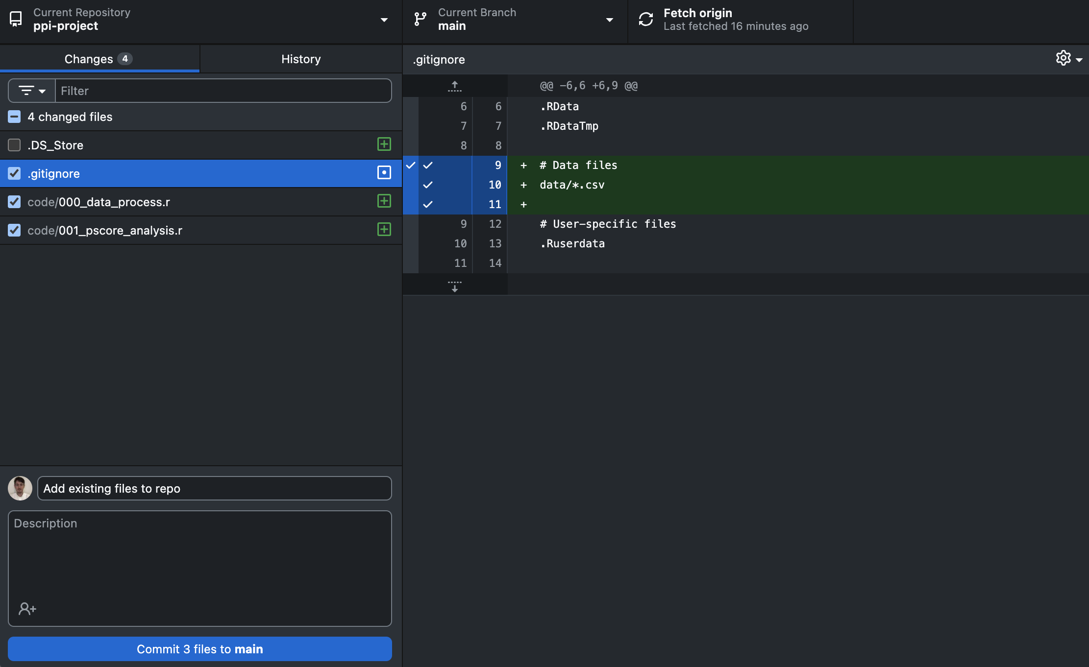Open the Current Repository dropdown
The height and width of the screenshot is (667, 1089).
tap(200, 20)
